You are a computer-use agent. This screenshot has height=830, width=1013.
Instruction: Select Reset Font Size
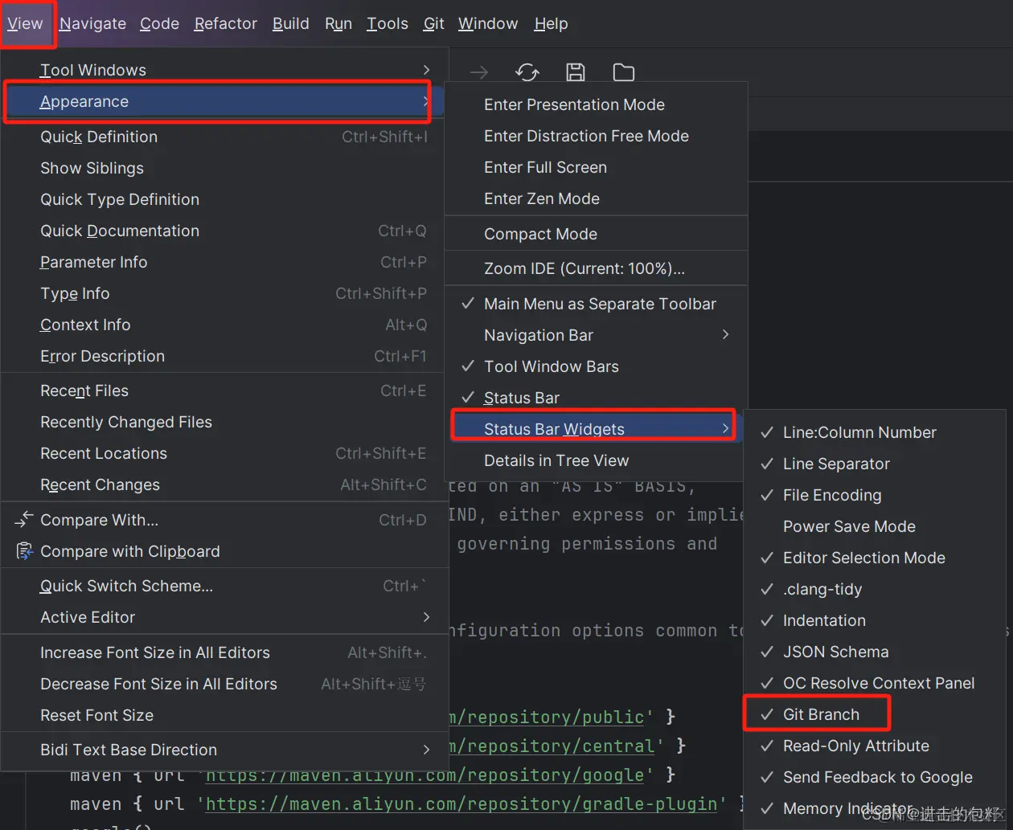[x=224, y=715]
